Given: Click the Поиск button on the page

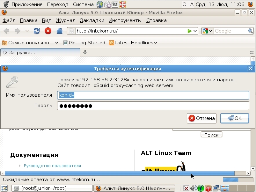Looking at the screenshot, I should (211, 135).
